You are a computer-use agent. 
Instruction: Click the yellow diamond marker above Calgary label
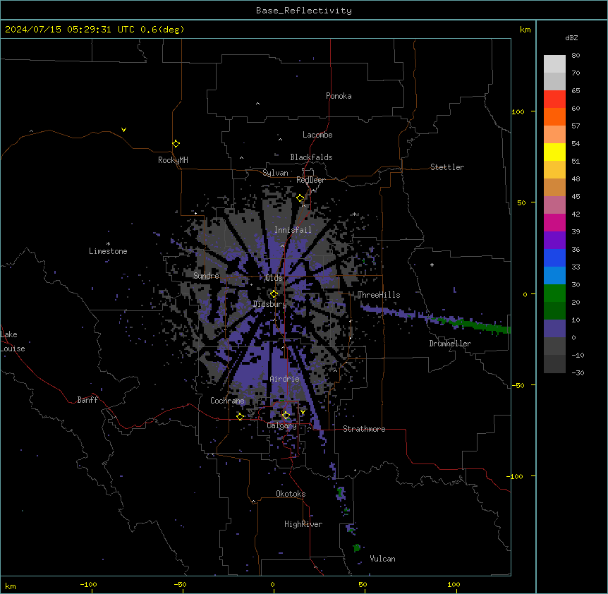pyautogui.click(x=286, y=416)
